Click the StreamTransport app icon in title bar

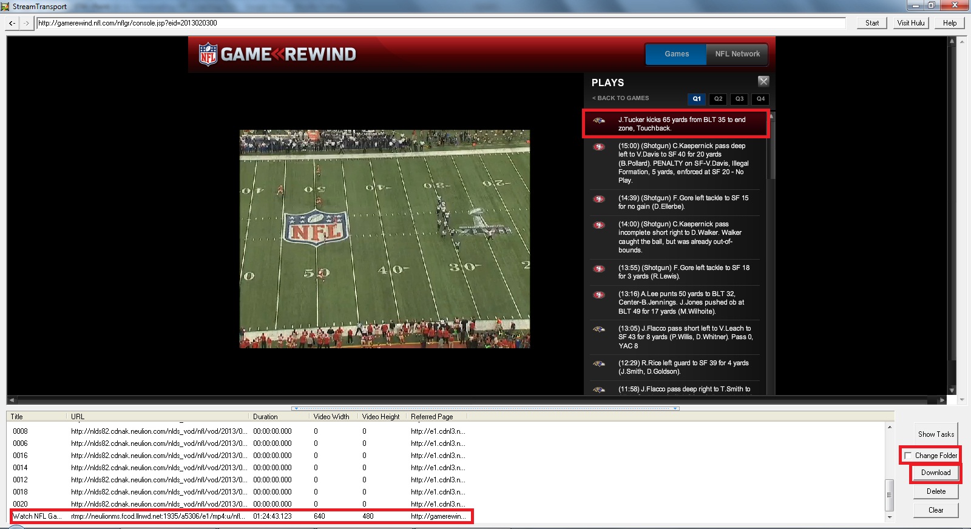pos(5,6)
